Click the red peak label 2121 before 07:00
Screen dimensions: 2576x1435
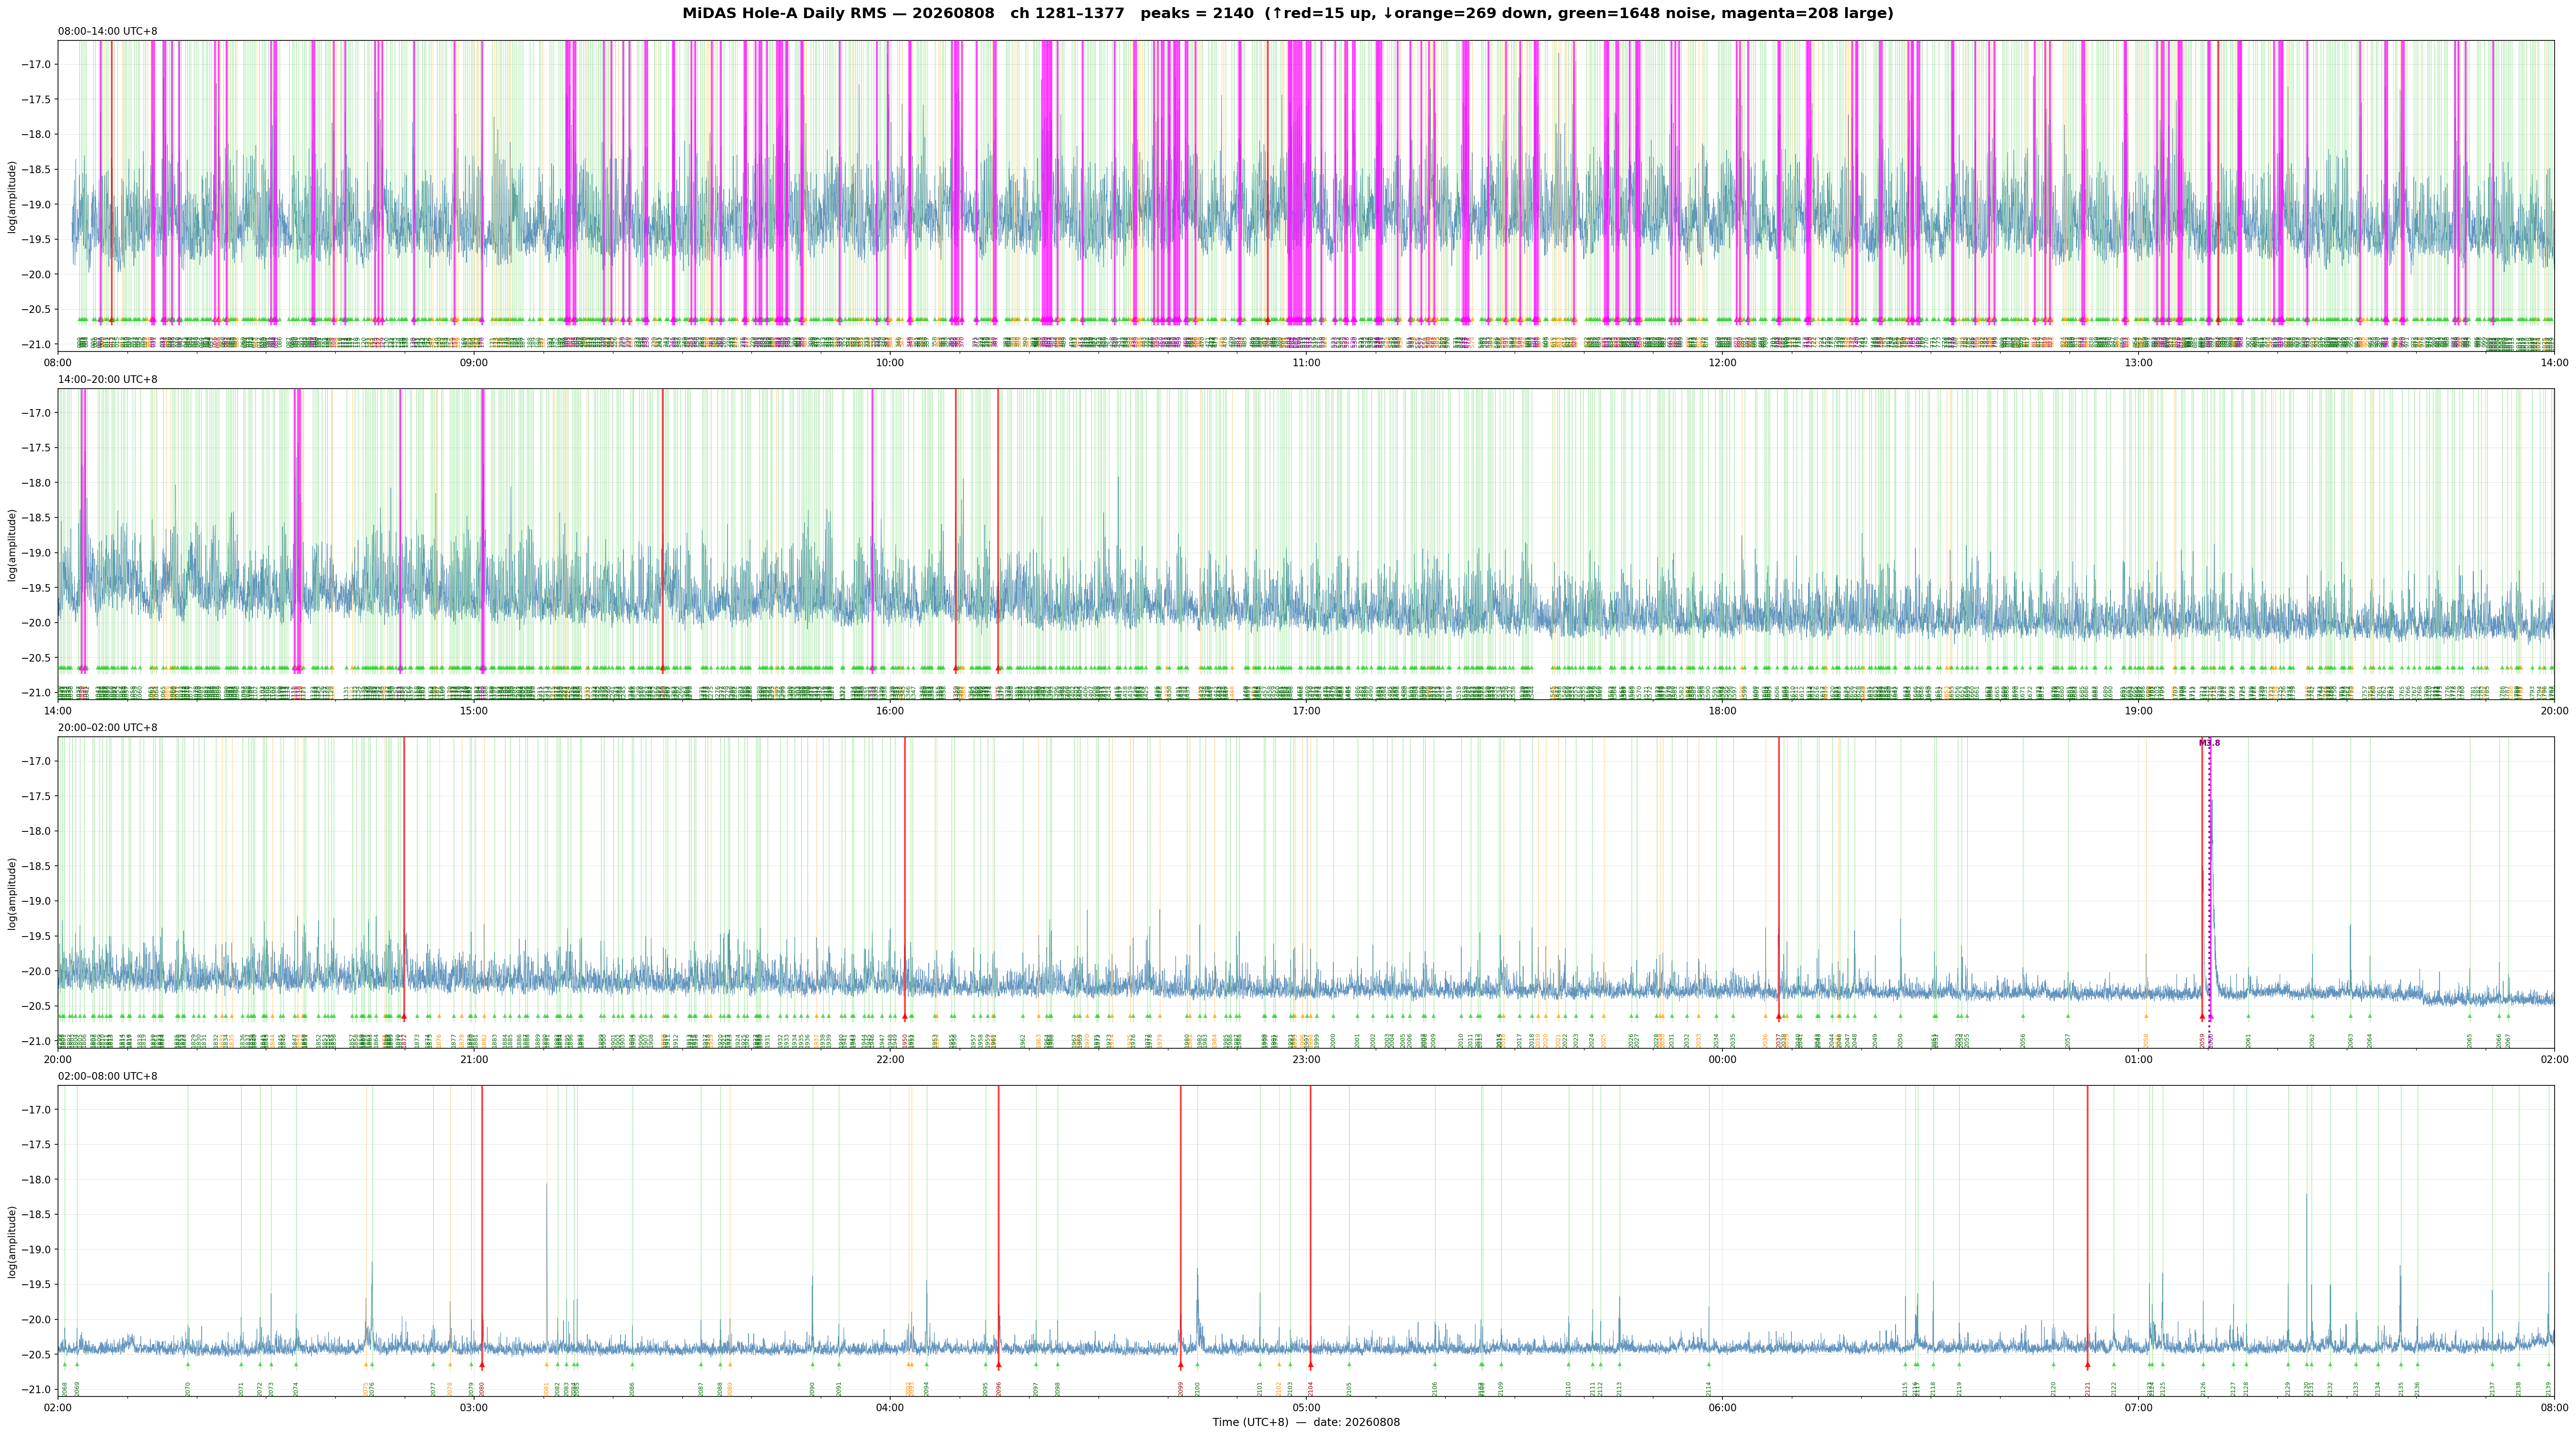(x=2088, y=1389)
